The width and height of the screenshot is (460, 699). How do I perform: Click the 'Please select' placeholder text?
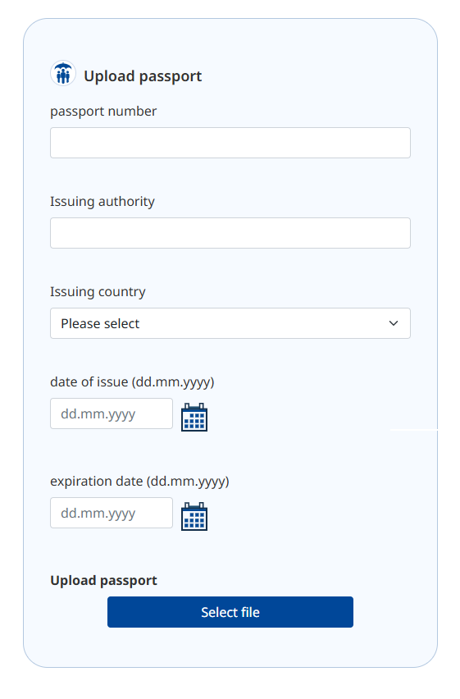click(x=100, y=323)
